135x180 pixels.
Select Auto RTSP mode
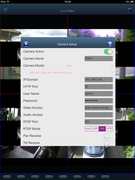(88, 129)
